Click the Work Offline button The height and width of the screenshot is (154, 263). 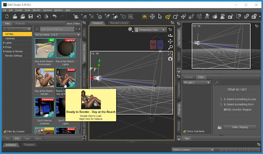[73, 24]
